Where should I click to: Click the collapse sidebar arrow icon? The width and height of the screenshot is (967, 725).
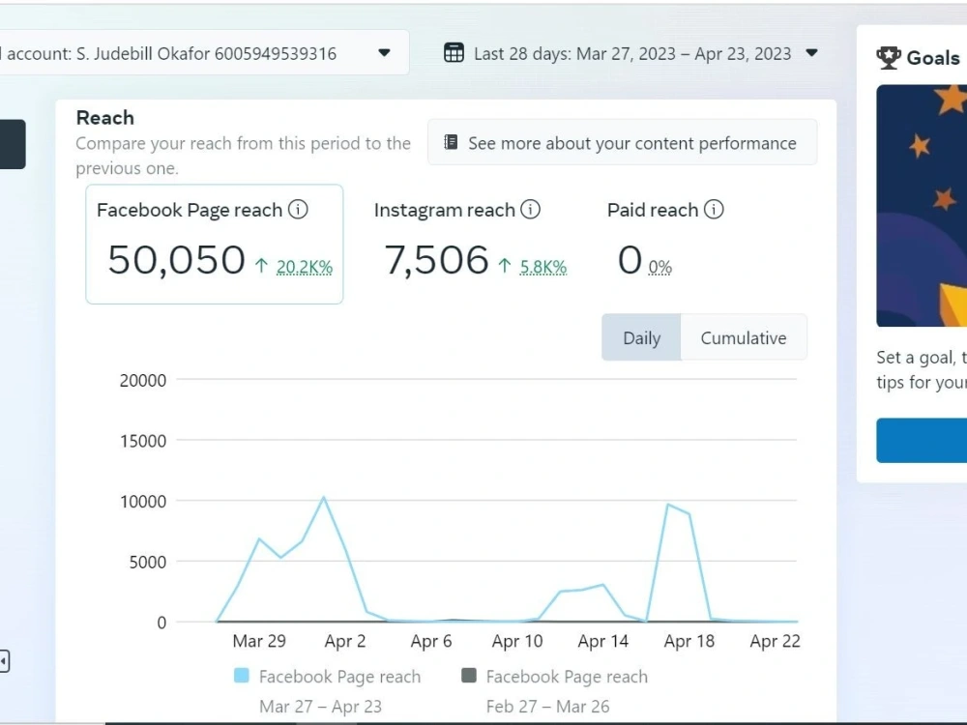(x=4, y=661)
